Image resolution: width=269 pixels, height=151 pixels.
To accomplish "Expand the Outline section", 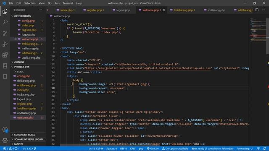I will 19,62.
